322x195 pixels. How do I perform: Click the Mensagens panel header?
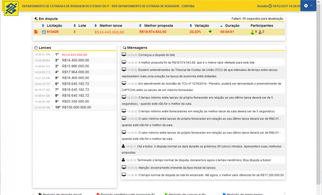(137, 47)
